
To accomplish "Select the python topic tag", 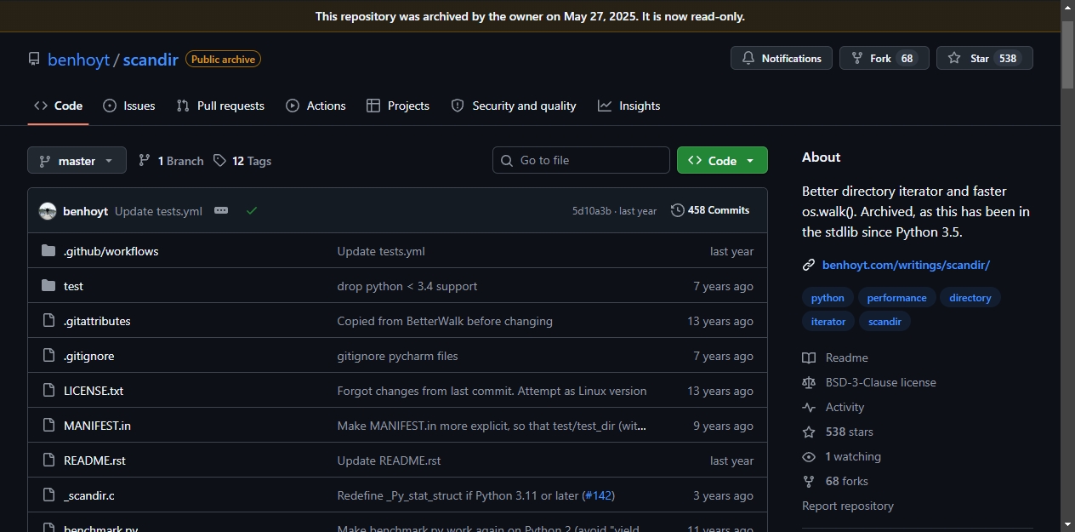I will tap(828, 298).
